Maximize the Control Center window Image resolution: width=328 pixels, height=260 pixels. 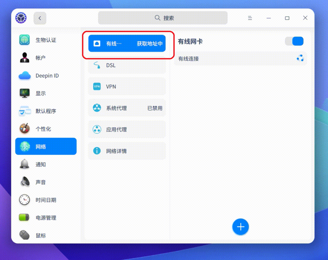click(x=287, y=18)
